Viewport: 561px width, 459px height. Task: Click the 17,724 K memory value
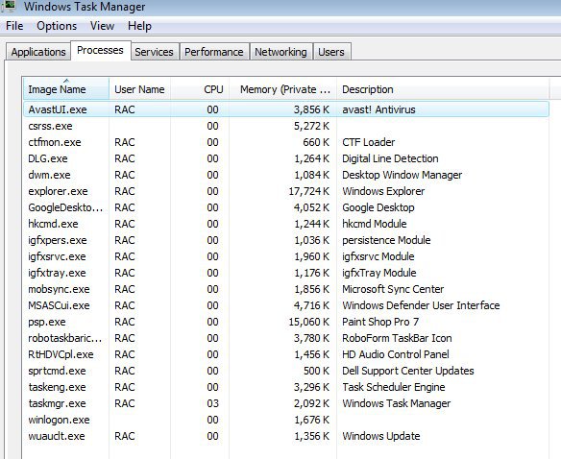pos(309,191)
